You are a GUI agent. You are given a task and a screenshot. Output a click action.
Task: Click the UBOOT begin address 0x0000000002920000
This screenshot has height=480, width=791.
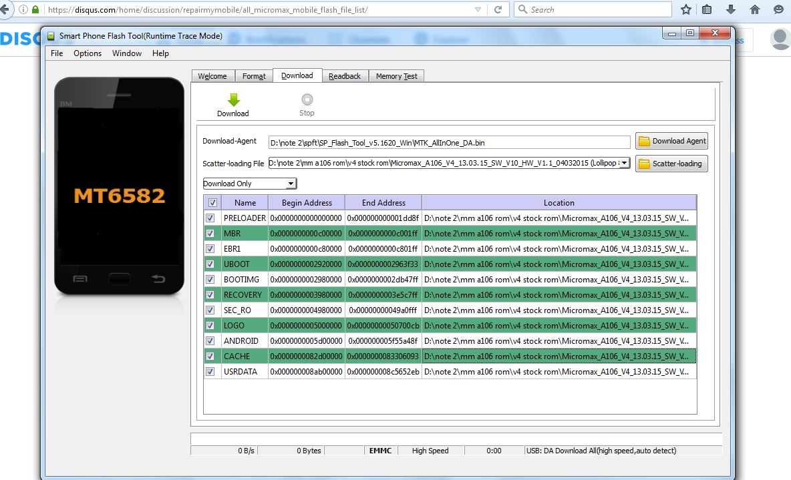(307, 264)
